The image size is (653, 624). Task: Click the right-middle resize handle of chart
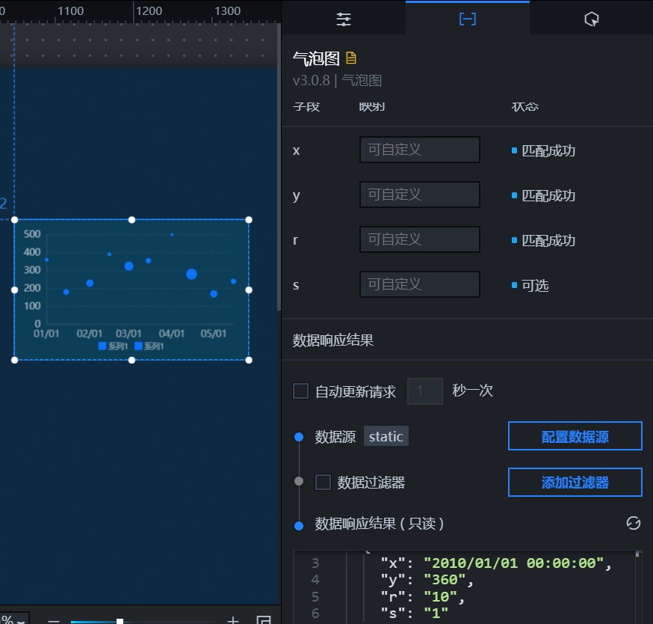pos(249,290)
